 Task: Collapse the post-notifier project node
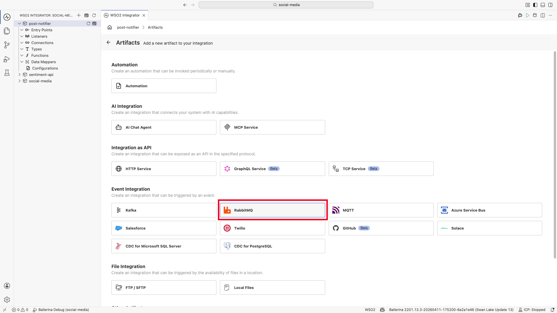point(19,23)
